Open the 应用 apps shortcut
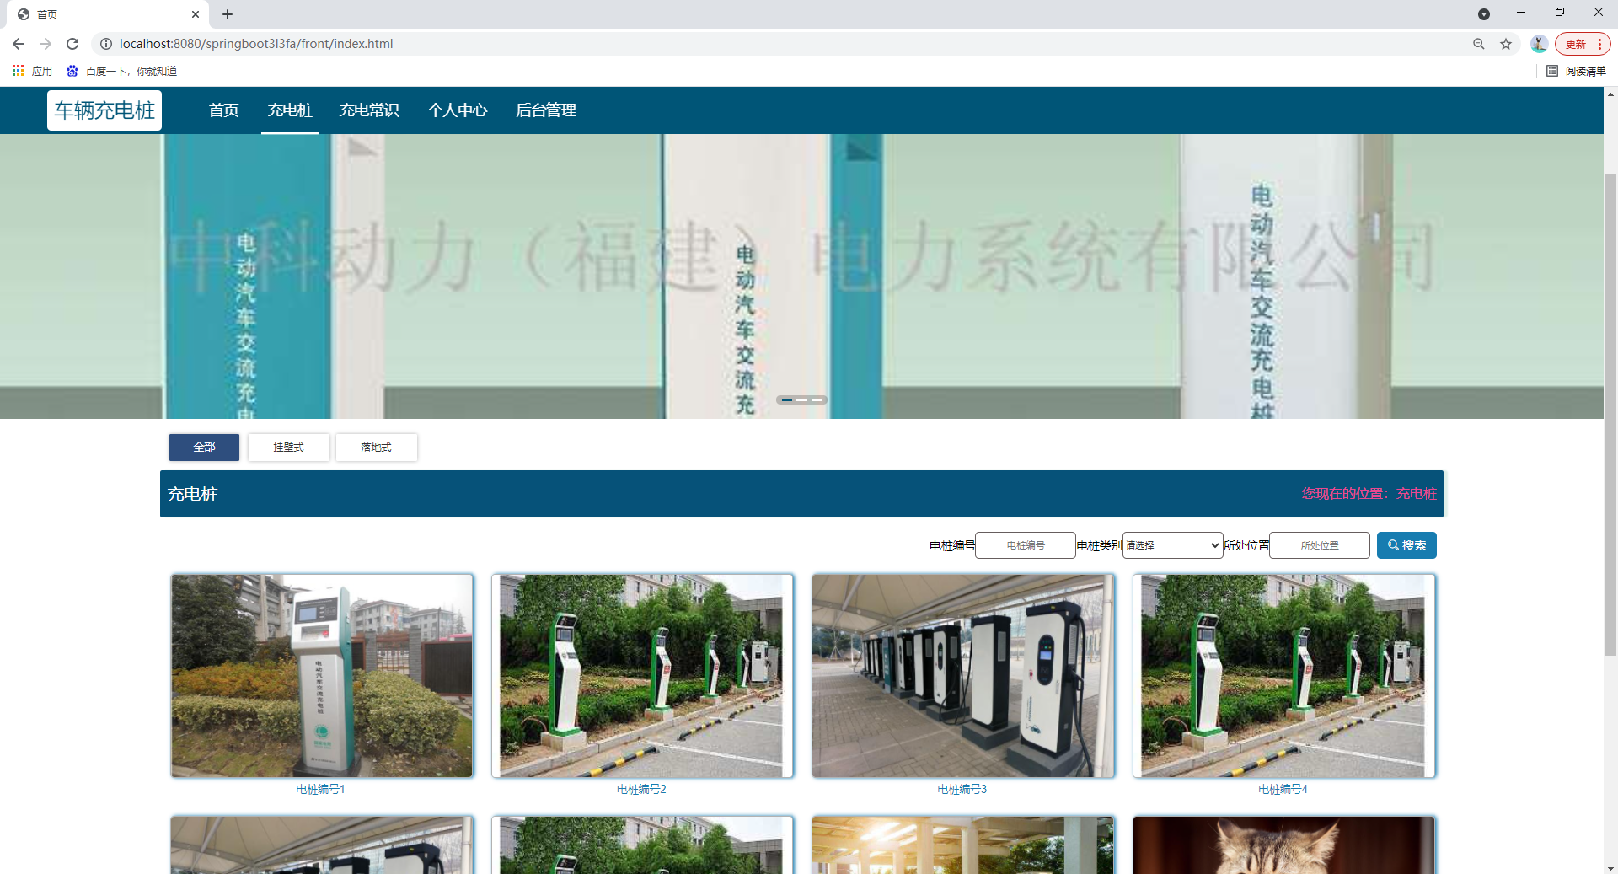Viewport: 1618px width, 874px height. (x=32, y=71)
